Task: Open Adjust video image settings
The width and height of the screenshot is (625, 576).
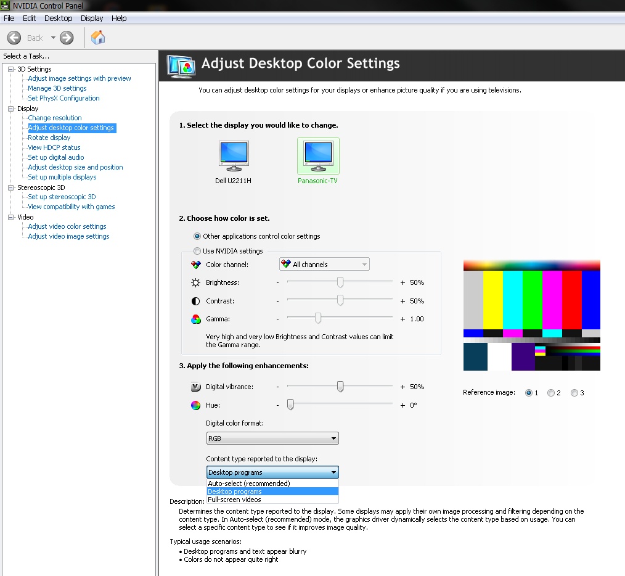Action: [x=68, y=237]
